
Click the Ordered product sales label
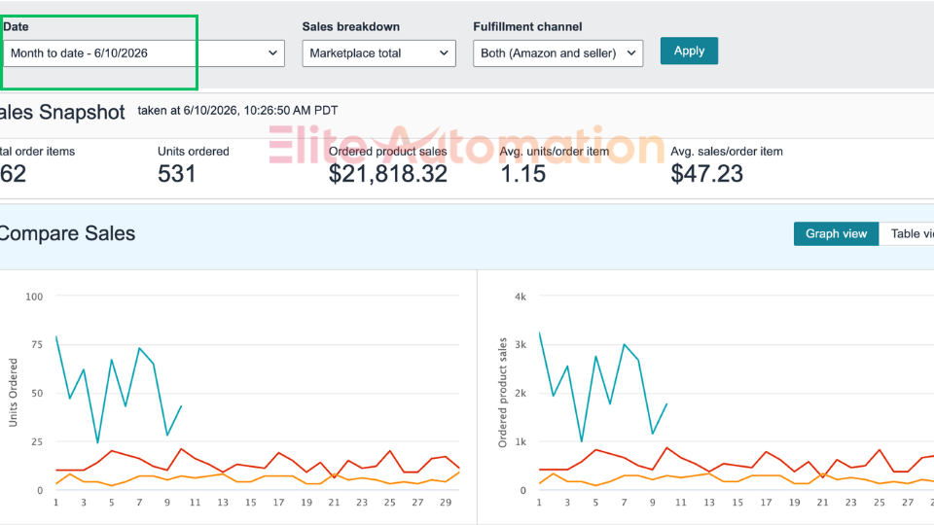click(388, 152)
